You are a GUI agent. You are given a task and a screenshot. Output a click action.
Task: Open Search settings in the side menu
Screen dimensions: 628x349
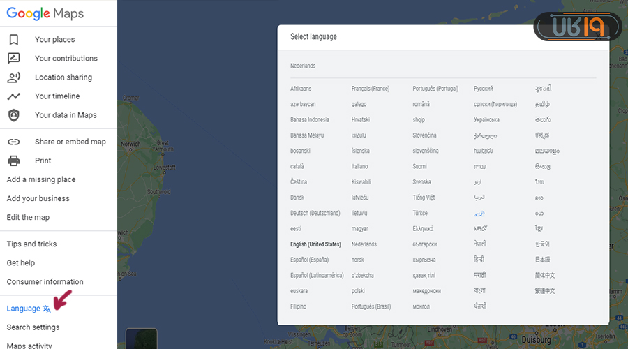click(33, 327)
